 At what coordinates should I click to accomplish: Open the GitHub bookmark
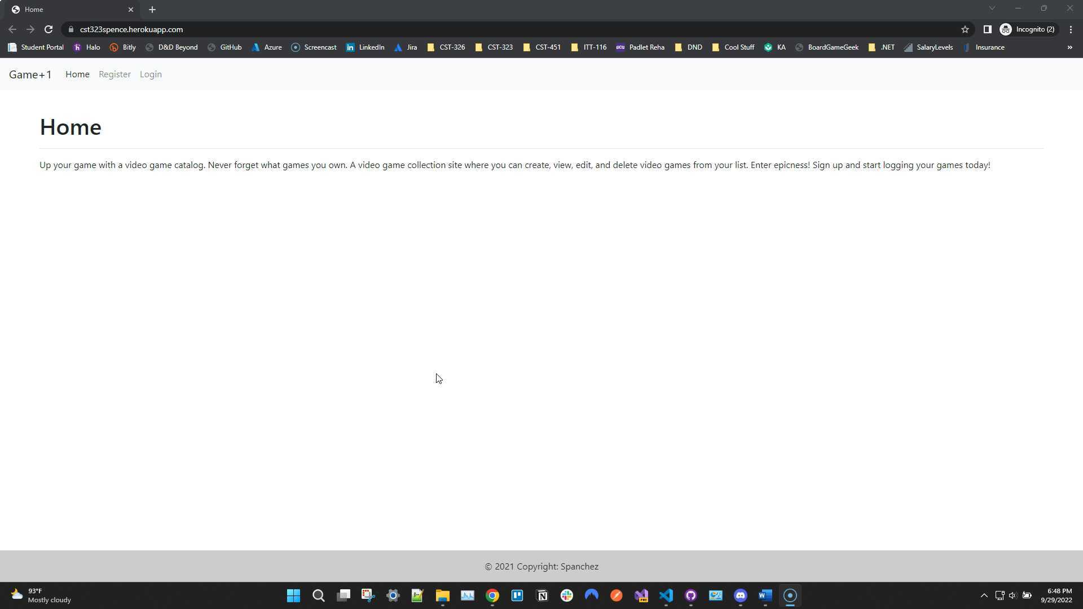224,47
